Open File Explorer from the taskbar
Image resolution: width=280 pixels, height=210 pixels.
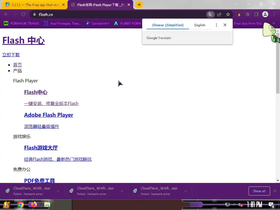tap(47, 205)
